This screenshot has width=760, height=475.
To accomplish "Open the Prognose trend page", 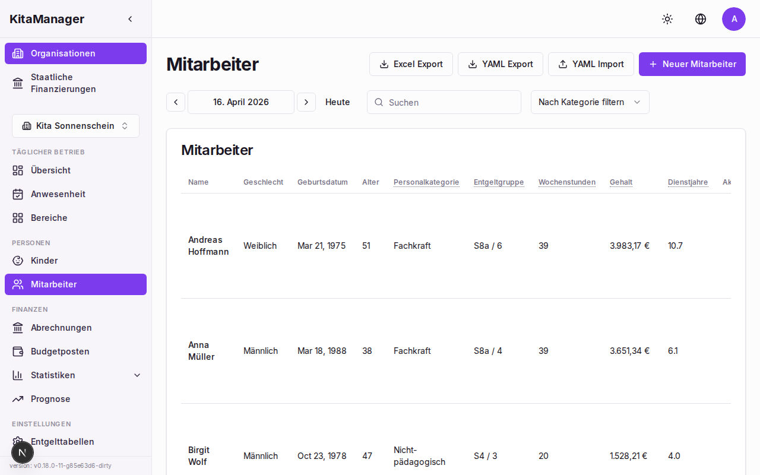I will 50,399.
